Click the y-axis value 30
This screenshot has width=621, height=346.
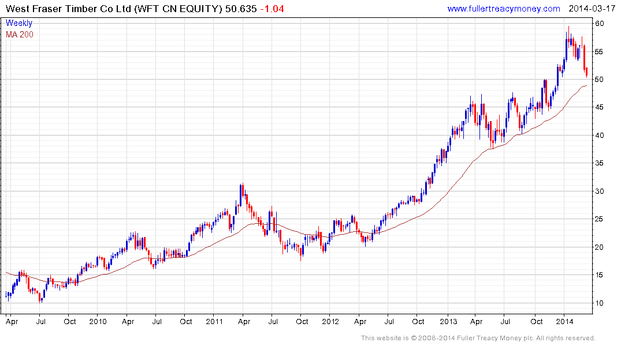[x=600, y=191]
